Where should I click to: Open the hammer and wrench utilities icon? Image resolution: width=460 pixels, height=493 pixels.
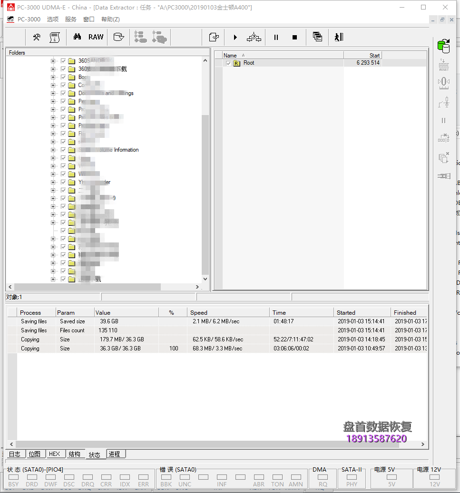[x=37, y=37]
